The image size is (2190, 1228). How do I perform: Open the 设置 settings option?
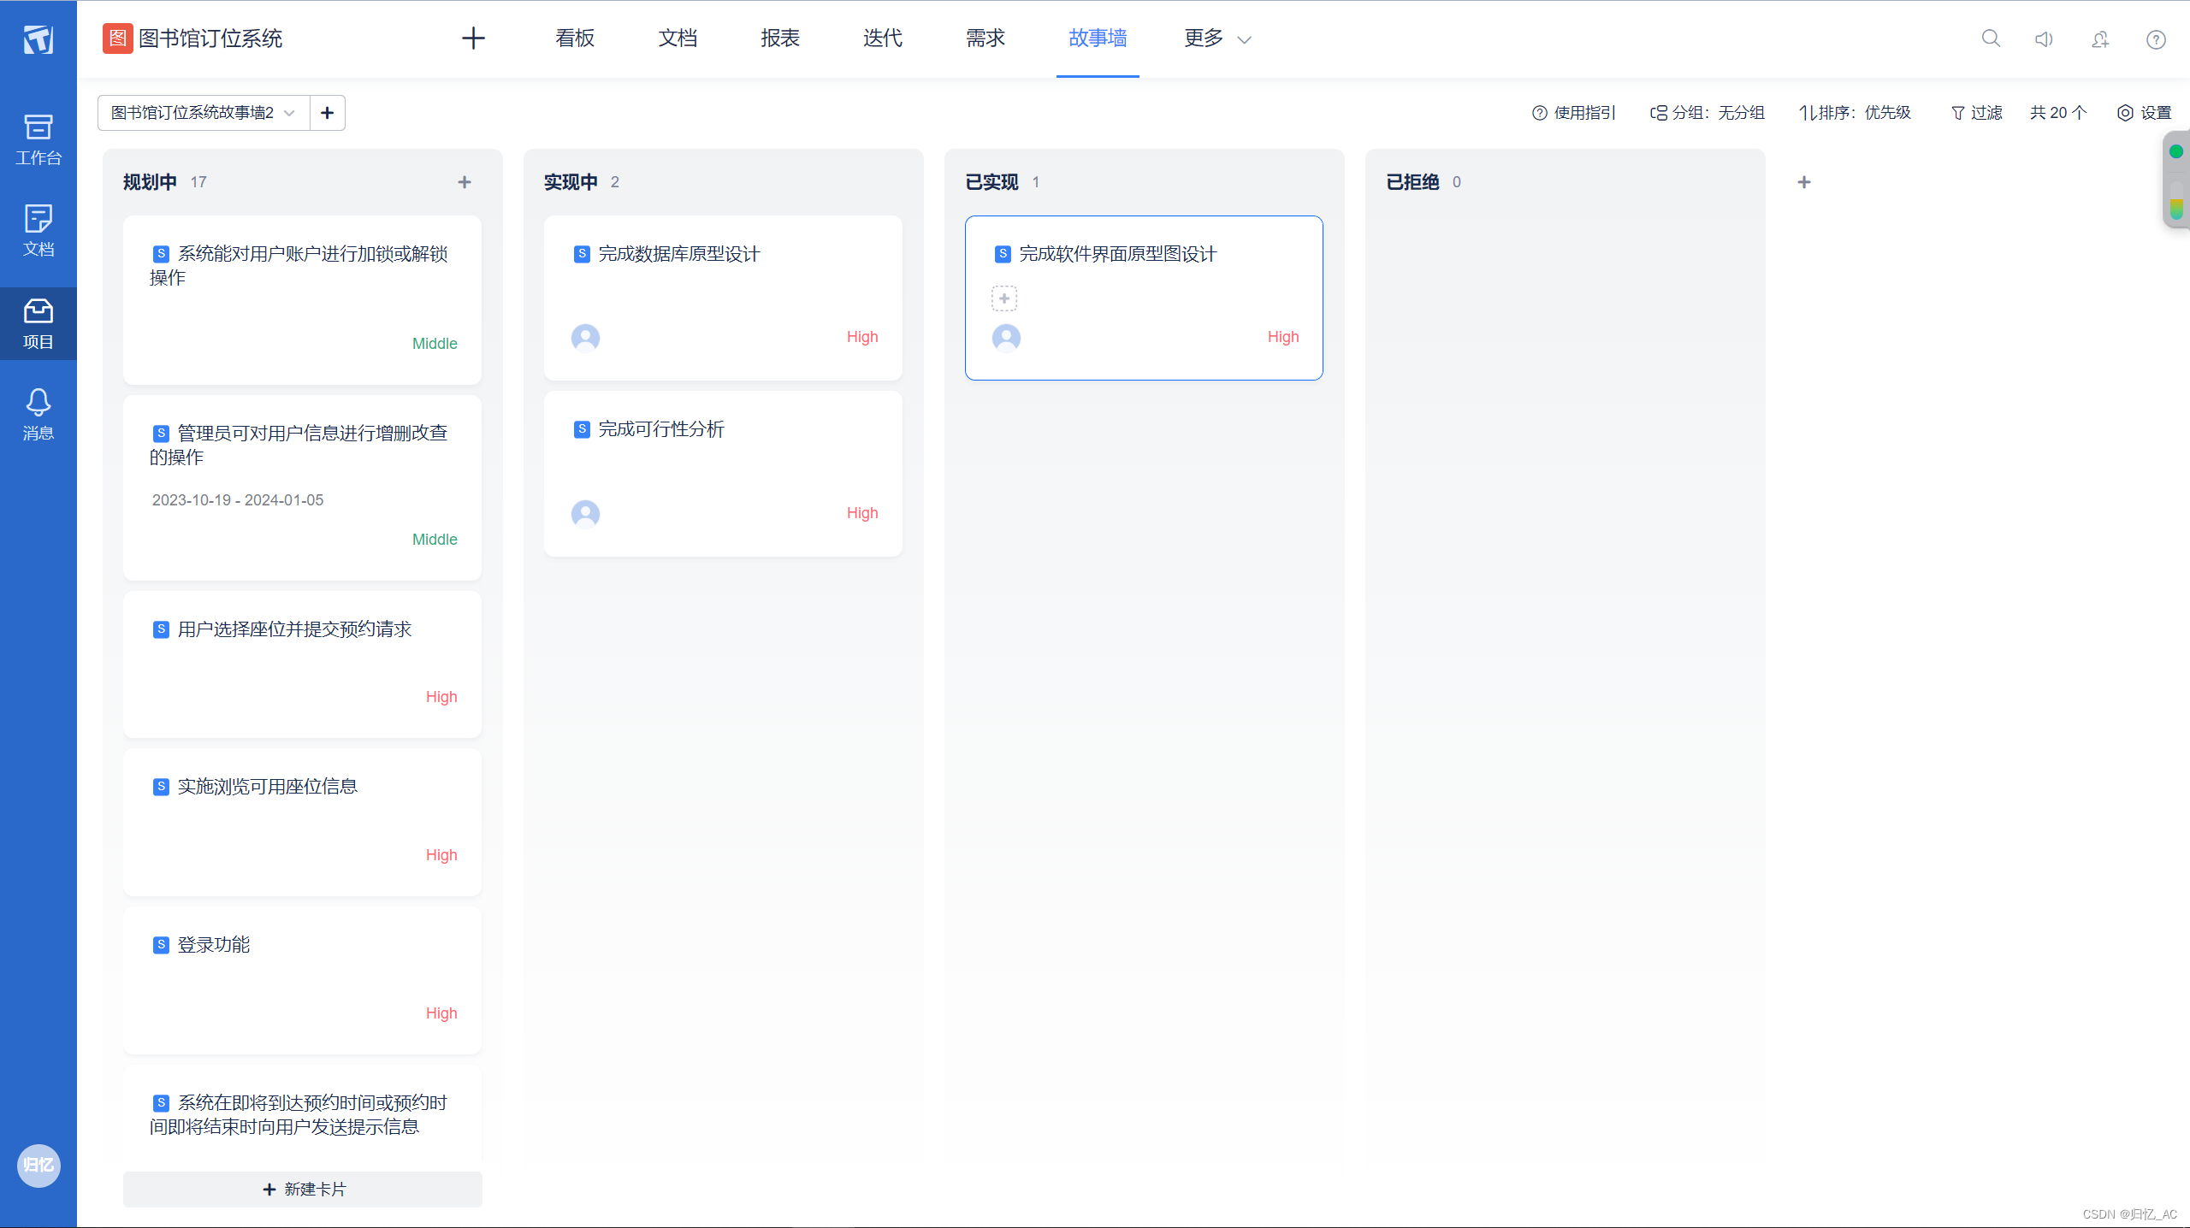pyautogui.click(x=2145, y=113)
